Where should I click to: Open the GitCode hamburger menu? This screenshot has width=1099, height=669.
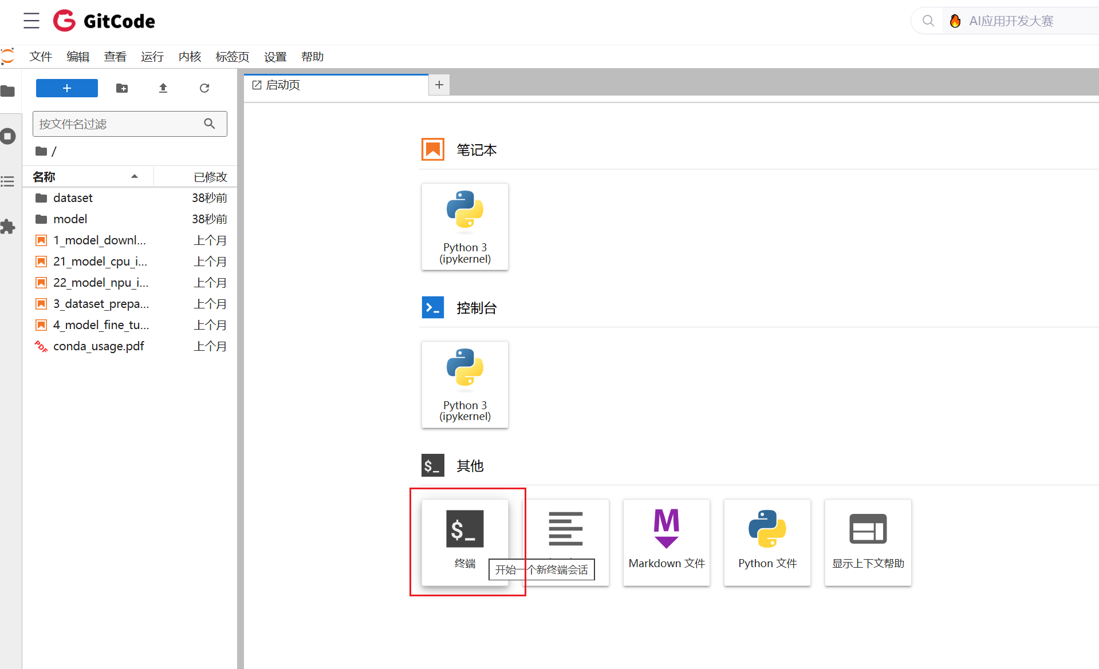(x=31, y=21)
